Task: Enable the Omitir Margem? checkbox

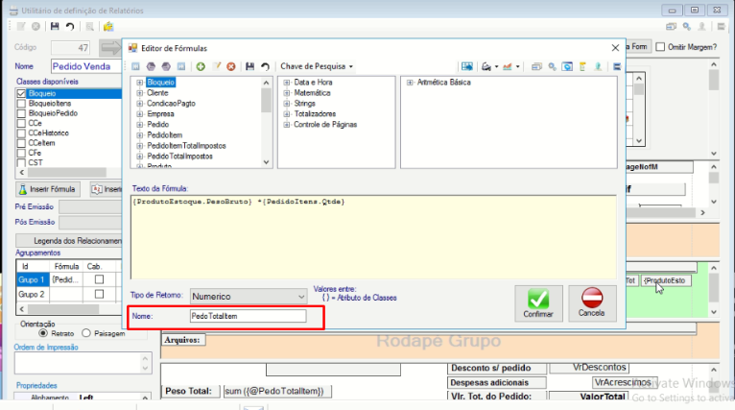Action: [660, 47]
